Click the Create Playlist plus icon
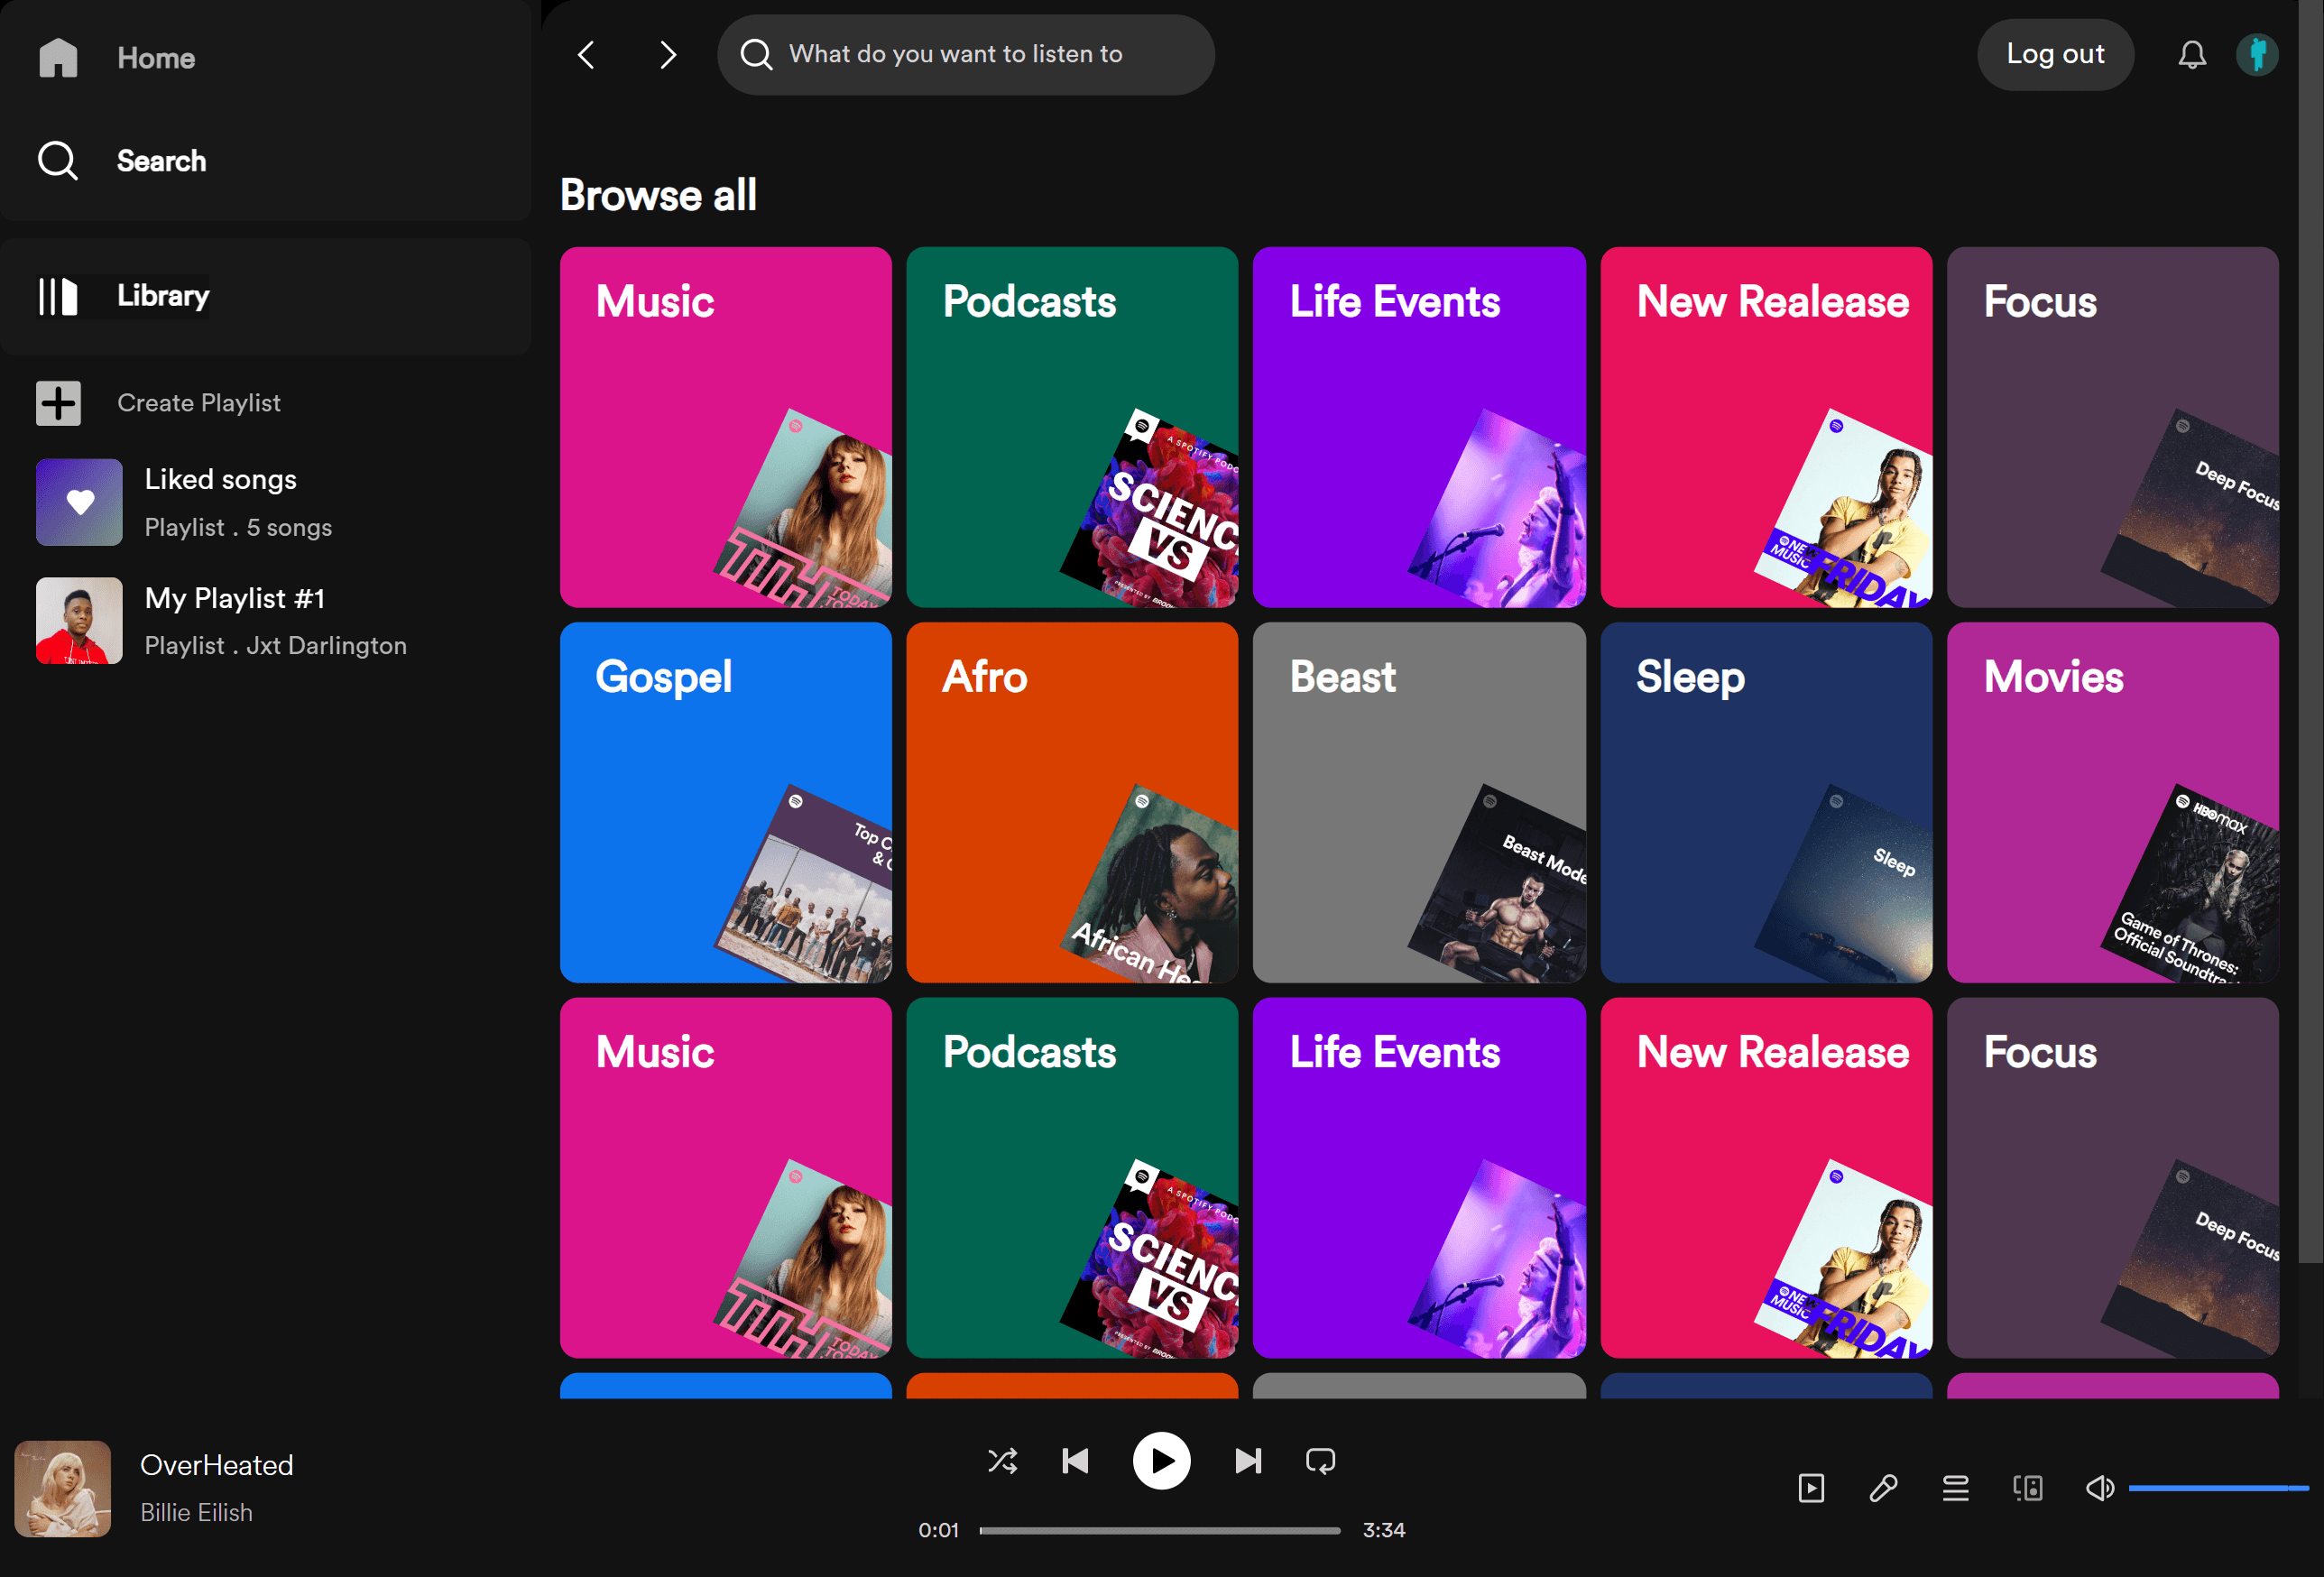 click(x=58, y=403)
